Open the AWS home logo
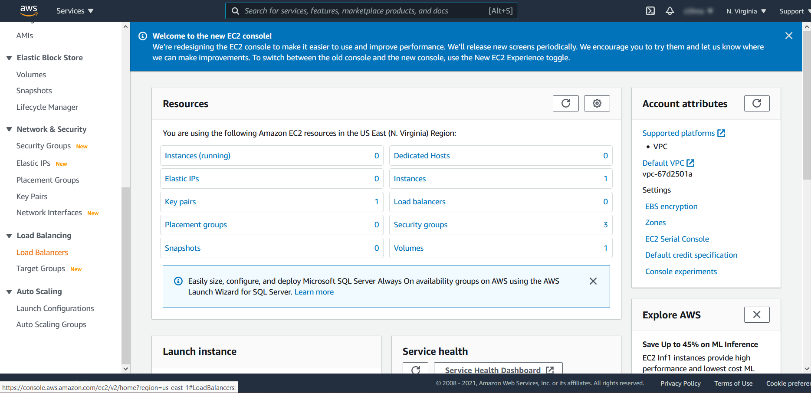Viewport: 811px width, 393px height. coord(29,10)
